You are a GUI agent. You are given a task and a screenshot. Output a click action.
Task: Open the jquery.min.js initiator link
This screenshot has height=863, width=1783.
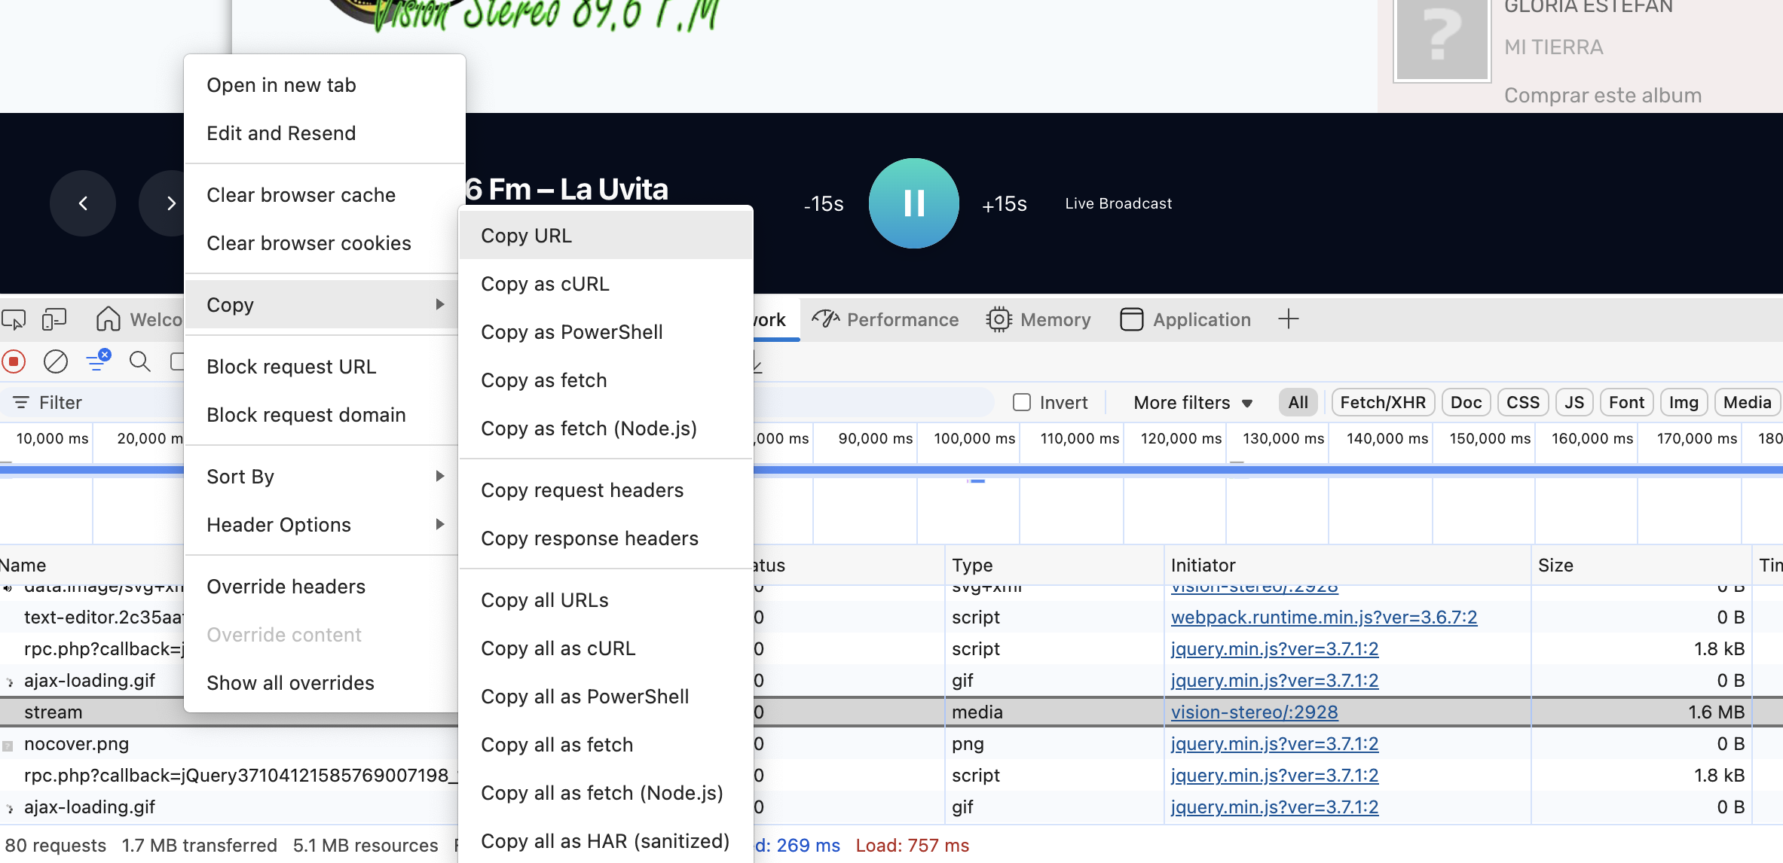point(1274,648)
